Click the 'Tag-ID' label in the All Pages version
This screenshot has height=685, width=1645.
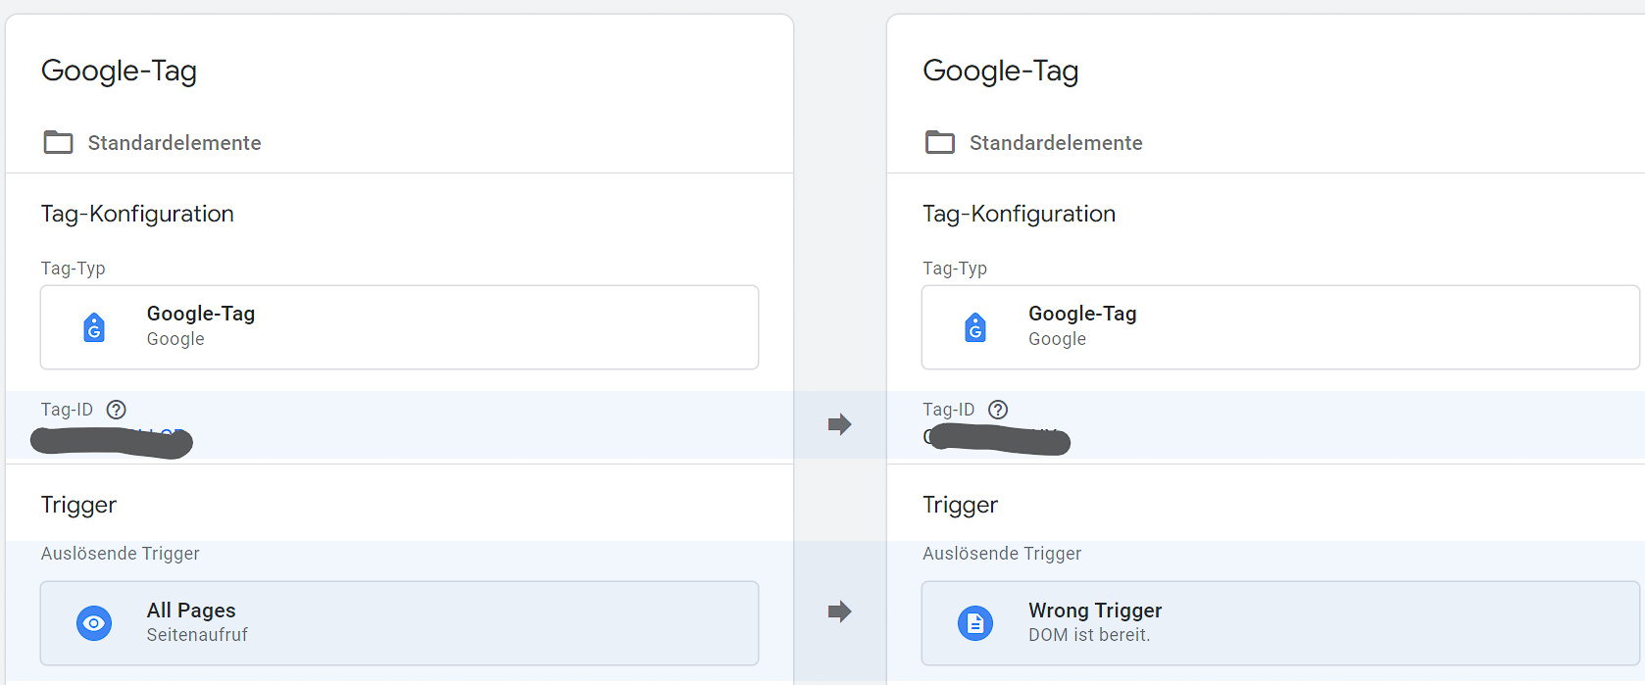pyautogui.click(x=67, y=410)
